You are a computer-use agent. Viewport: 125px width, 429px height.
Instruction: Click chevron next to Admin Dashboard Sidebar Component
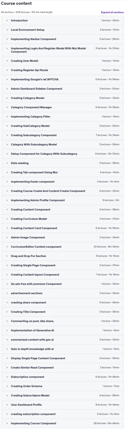point(7,89)
